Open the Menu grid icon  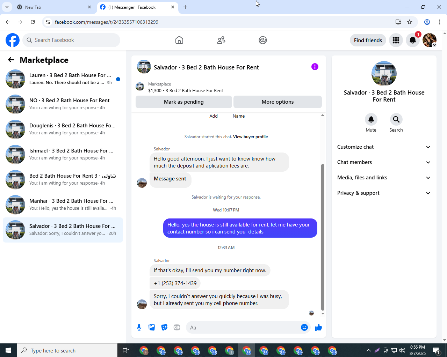click(396, 40)
